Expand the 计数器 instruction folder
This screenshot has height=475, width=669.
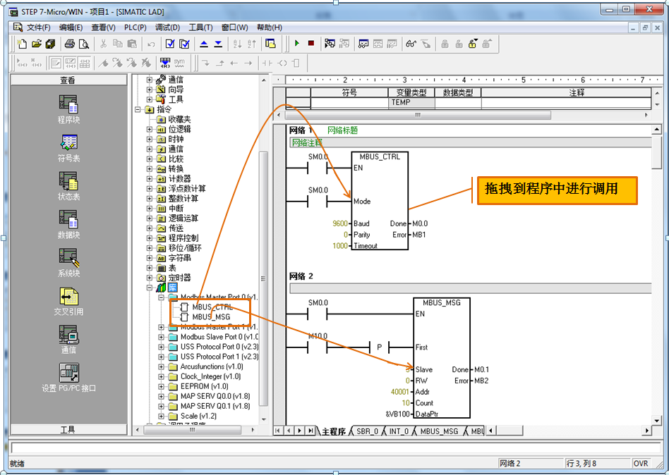click(x=150, y=178)
